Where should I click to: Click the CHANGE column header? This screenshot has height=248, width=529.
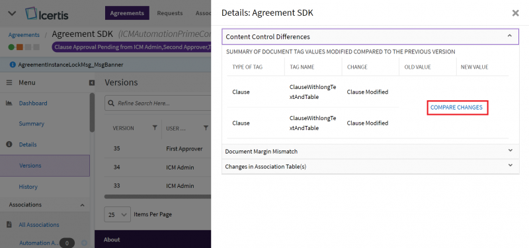(357, 67)
